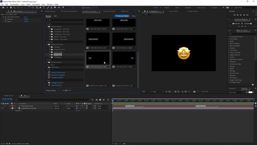Click the search help magnifier icon
257x145 pixels.
pos(232,8)
